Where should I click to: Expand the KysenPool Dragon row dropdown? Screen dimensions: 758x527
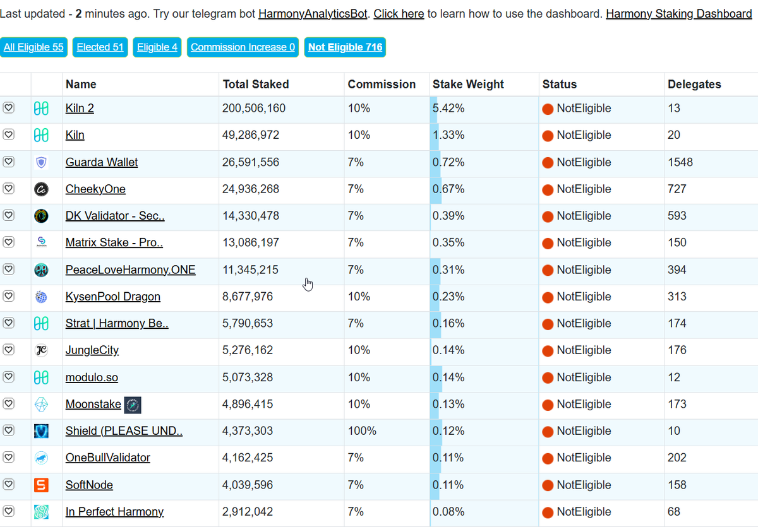click(8, 297)
